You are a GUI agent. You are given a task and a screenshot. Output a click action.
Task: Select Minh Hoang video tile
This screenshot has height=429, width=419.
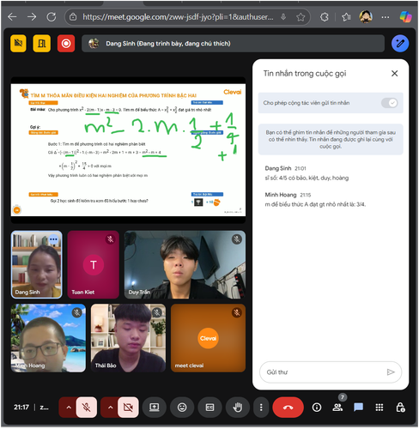tap(48, 338)
